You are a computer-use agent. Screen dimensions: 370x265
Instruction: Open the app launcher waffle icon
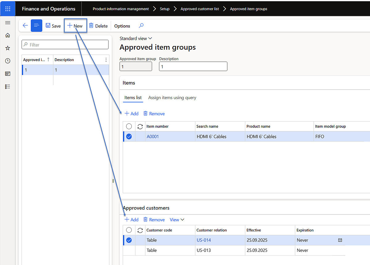coord(8,9)
